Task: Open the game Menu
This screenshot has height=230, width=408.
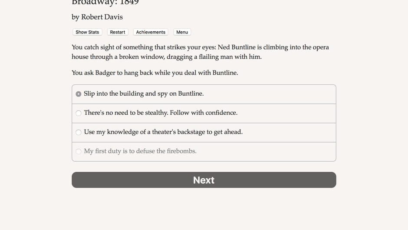Action: point(182,32)
